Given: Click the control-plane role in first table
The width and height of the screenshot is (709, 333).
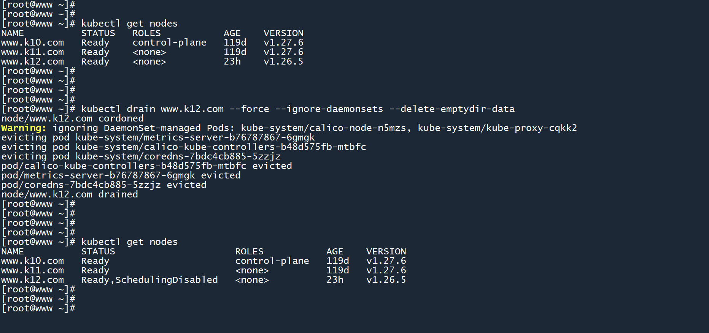Looking at the screenshot, I should [x=169, y=43].
